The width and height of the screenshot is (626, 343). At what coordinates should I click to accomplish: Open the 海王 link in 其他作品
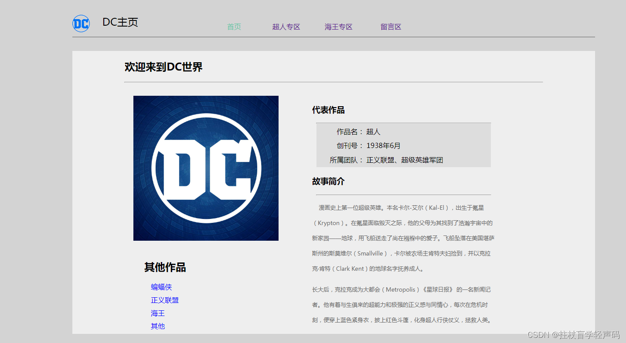158,313
